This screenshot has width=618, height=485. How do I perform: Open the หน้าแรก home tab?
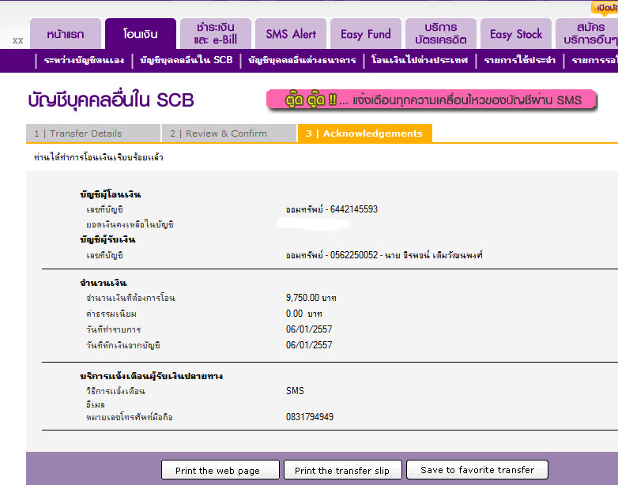(66, 34)
